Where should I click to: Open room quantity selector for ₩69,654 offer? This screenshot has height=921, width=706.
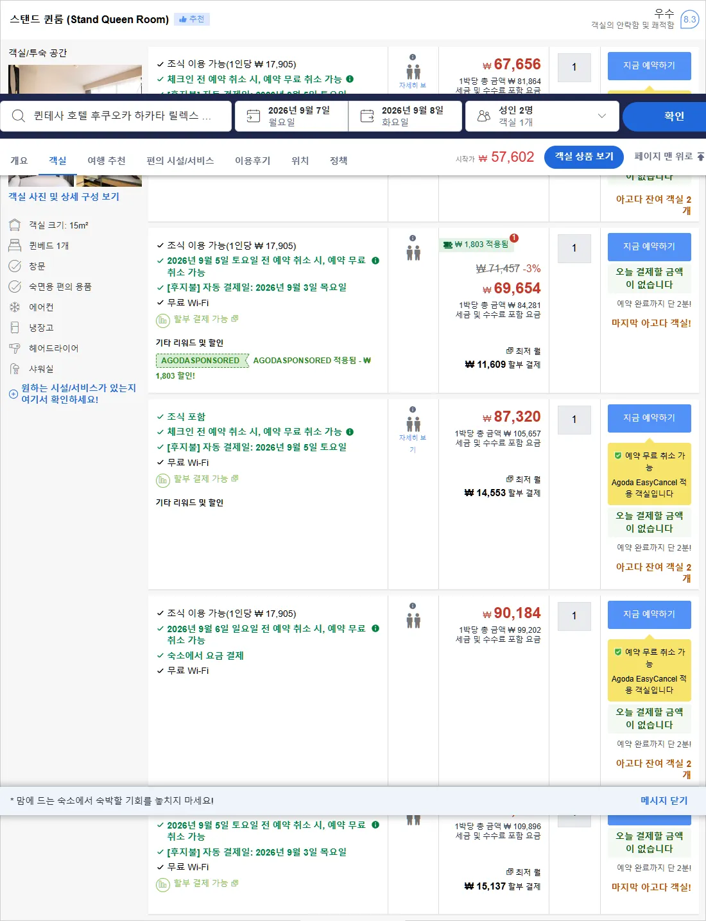[x=574, y=248]
